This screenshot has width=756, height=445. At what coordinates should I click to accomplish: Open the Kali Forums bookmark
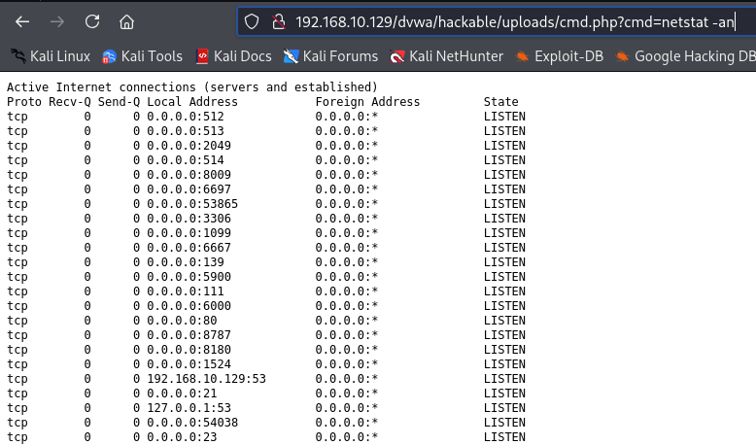(330, 56)
